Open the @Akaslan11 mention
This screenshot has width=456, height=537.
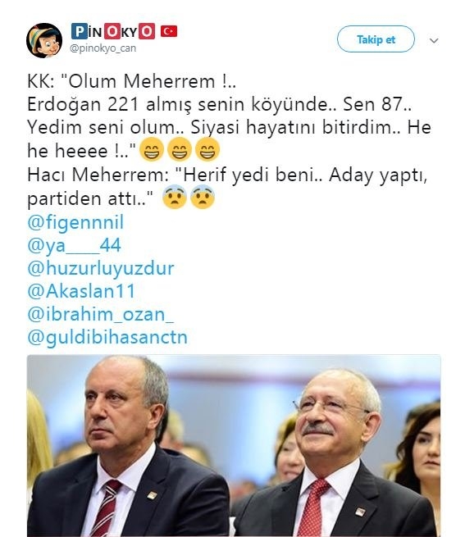tap(81, 291)
